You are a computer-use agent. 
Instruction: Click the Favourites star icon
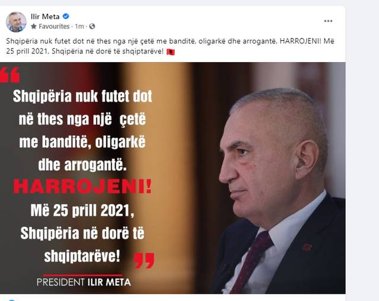(34, 26)
